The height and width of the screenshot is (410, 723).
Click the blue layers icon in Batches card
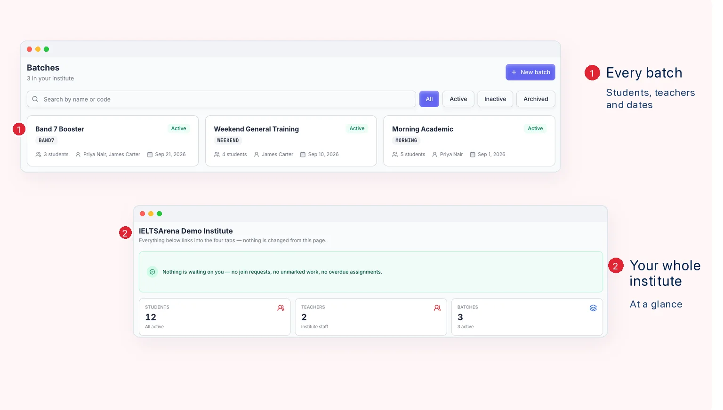(x=593, y=308)
